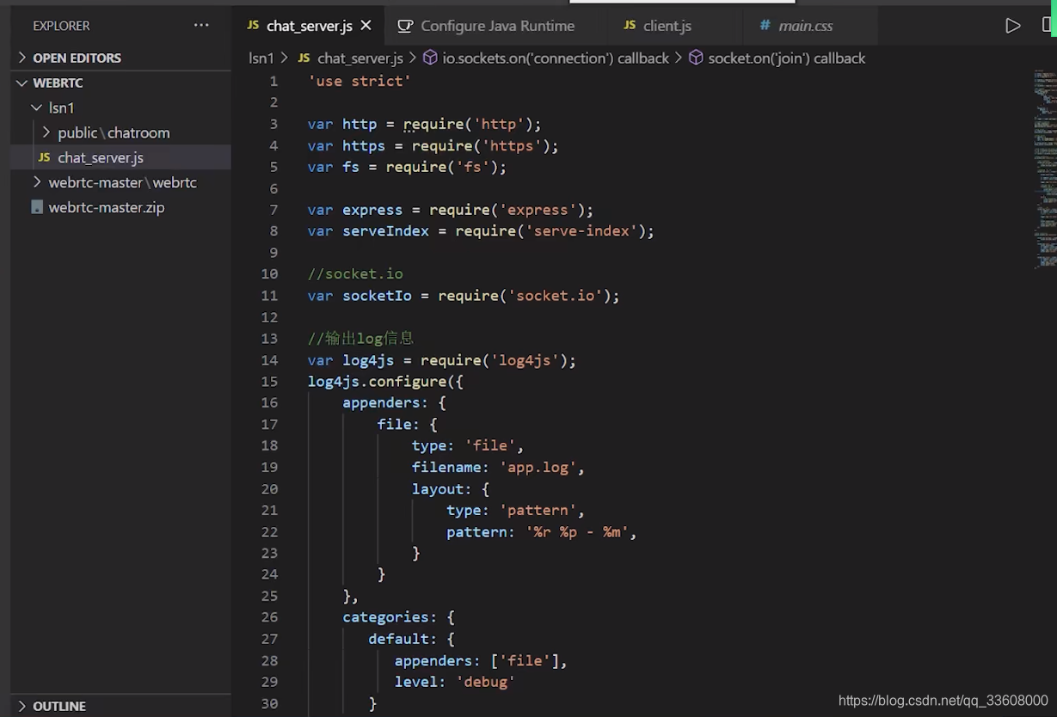Click the //输出log信息 comment
The width and height of the screenshot is (1057, 717).
[x=360, y=338]
